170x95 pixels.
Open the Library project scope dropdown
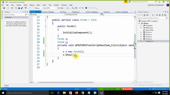(47, 15)
